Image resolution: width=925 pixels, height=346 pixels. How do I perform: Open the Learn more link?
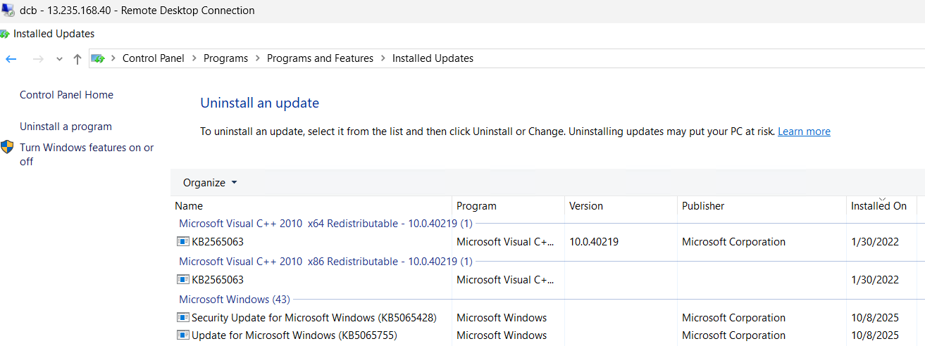[804, 132]
